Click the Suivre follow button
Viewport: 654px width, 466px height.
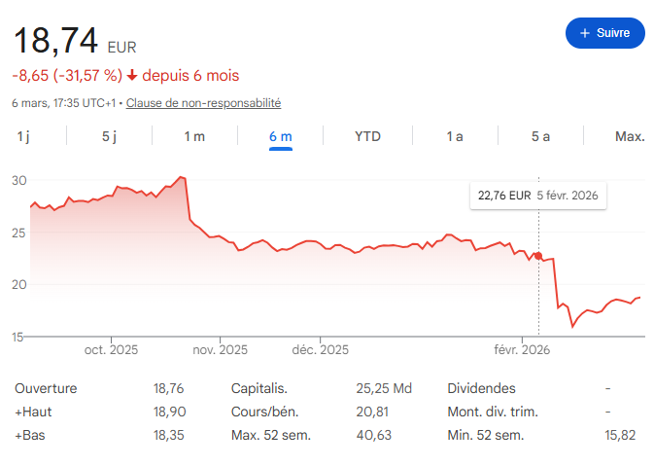point(604,33)
